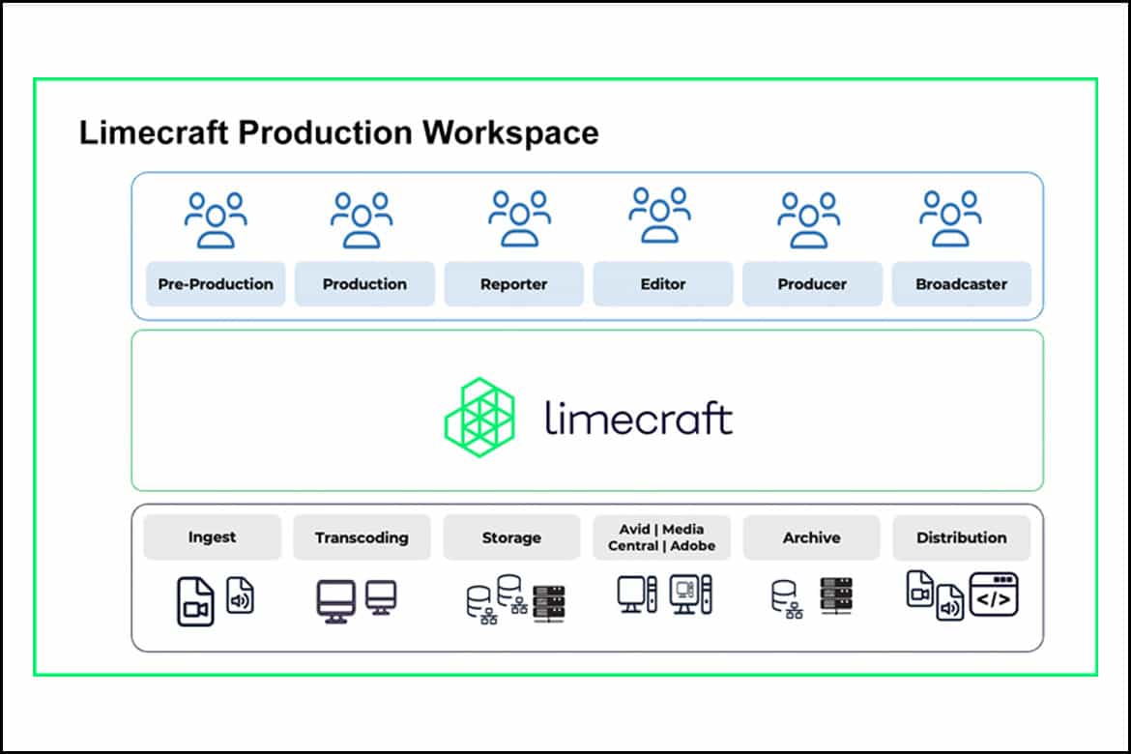This screenshot has height=754, width=1131.
Task: Click the first workstation icon under Avid
Action: tap(637, 594)
